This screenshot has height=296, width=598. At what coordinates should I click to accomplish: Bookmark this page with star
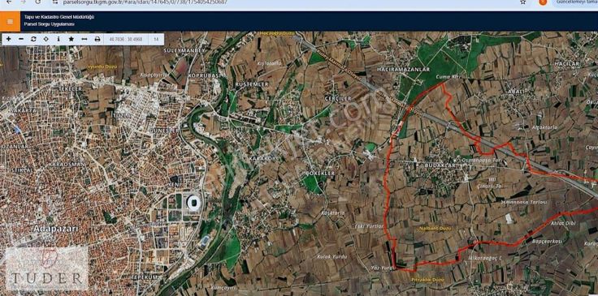point(523,2)
